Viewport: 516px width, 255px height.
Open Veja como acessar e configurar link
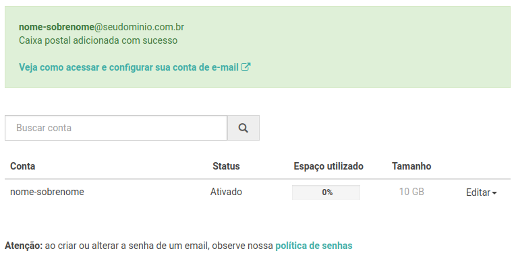[x=135, y=67]
